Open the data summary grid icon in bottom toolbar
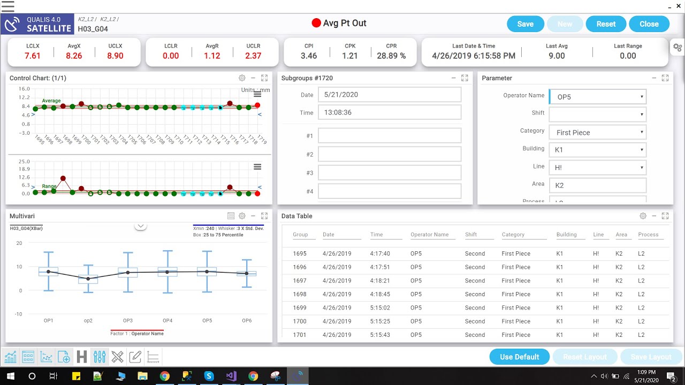This screenshot has height=385, width=685. pos(28,357)
